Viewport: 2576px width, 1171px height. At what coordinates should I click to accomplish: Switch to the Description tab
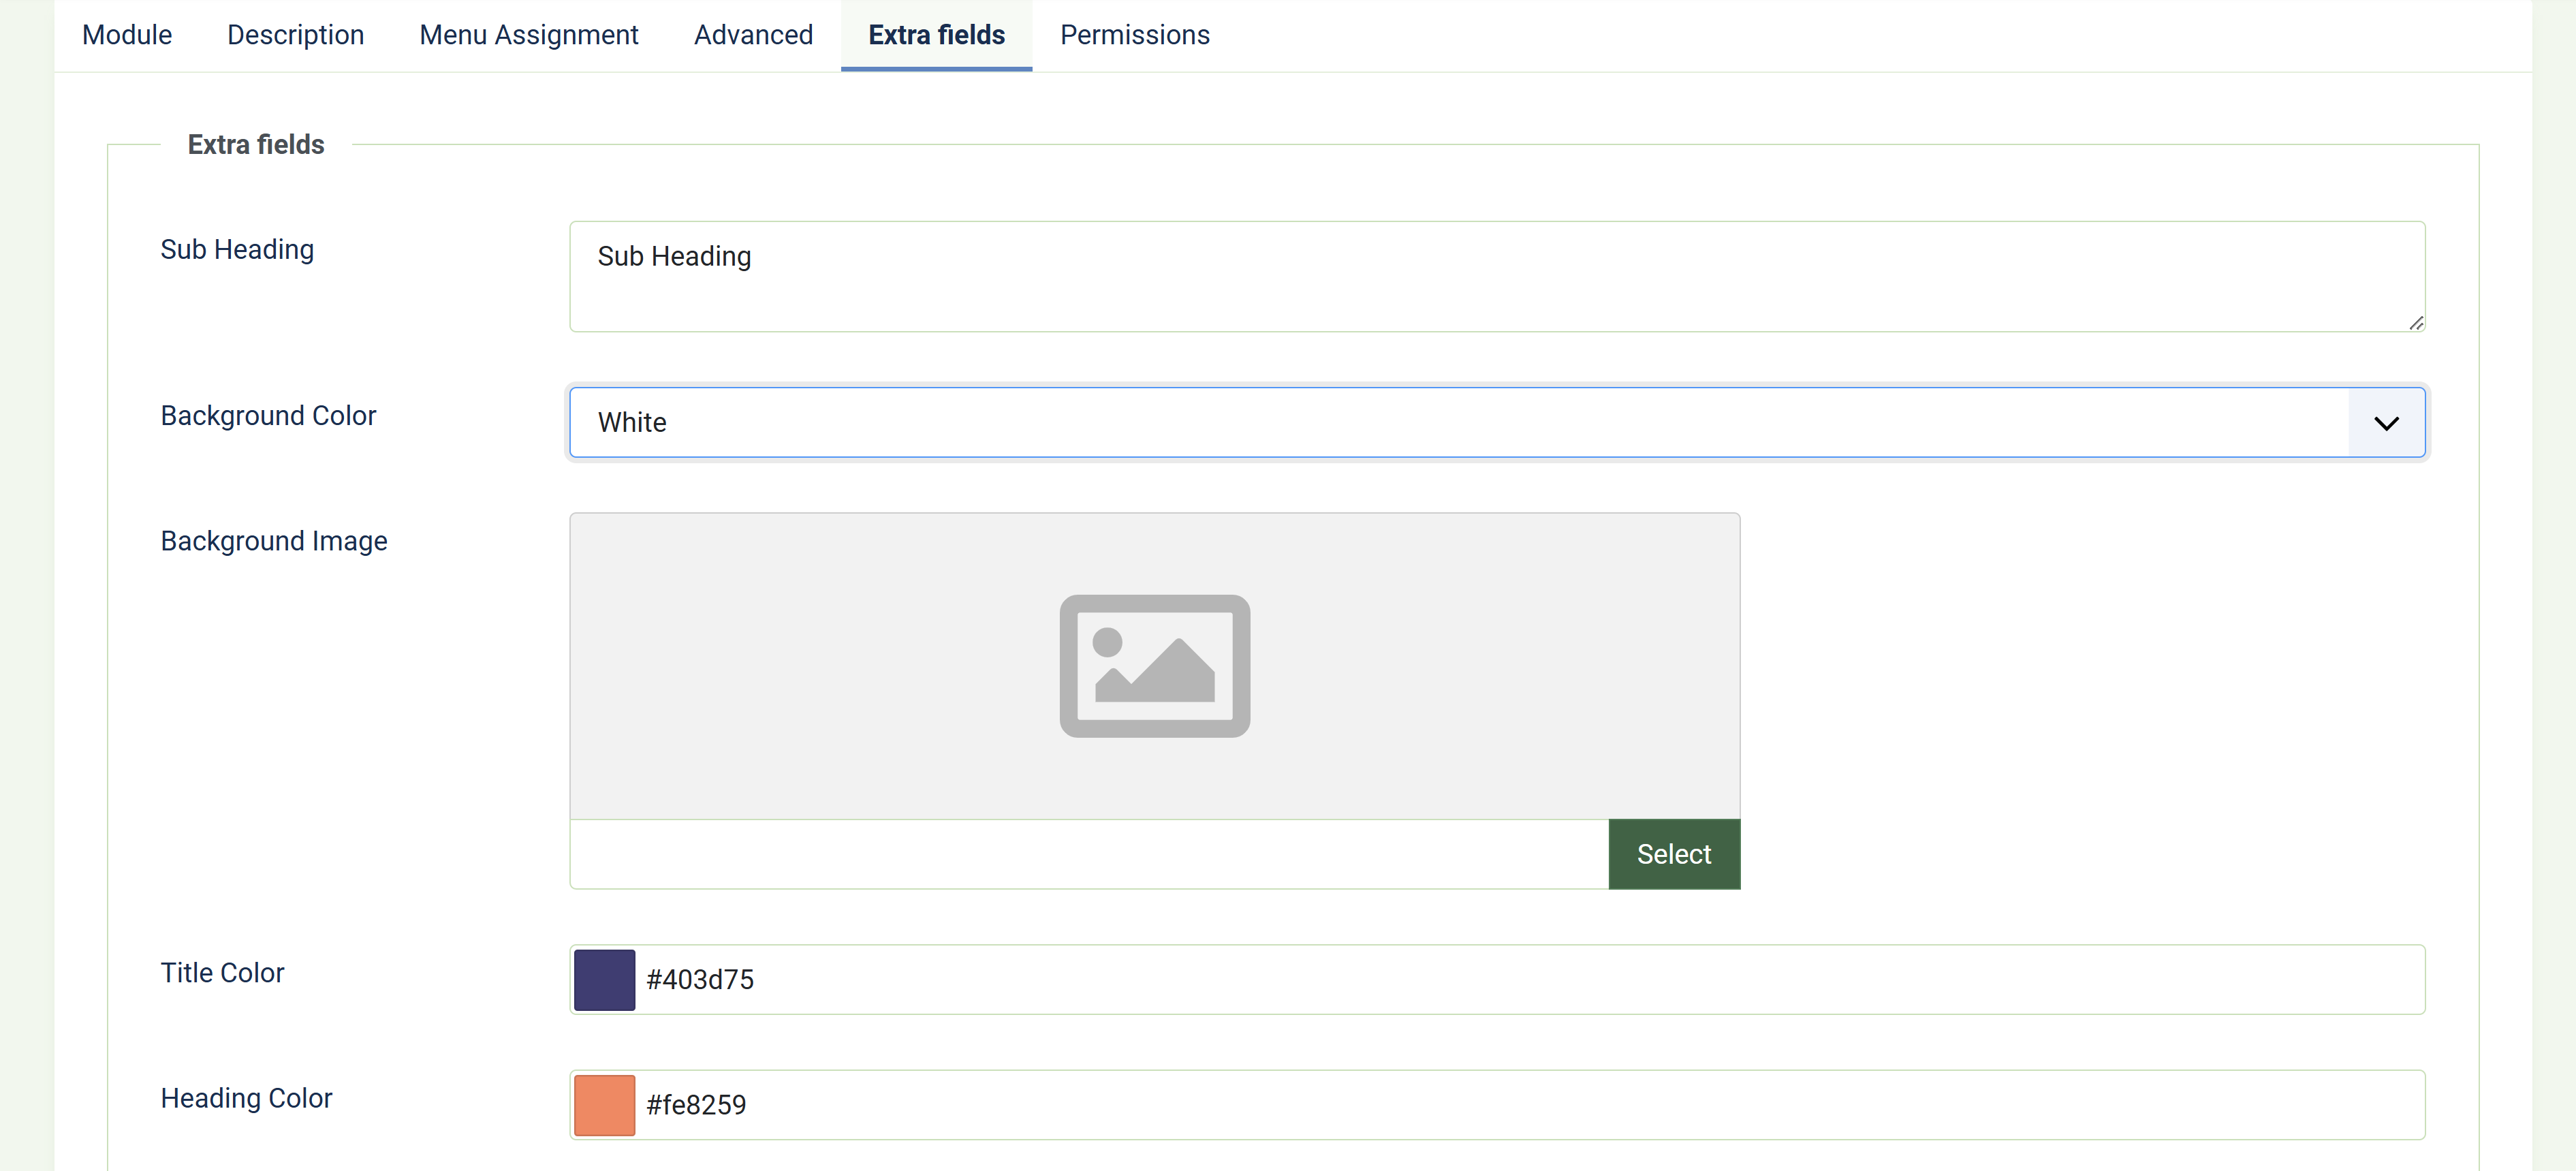pyautogui.click(x=295, y=35)
